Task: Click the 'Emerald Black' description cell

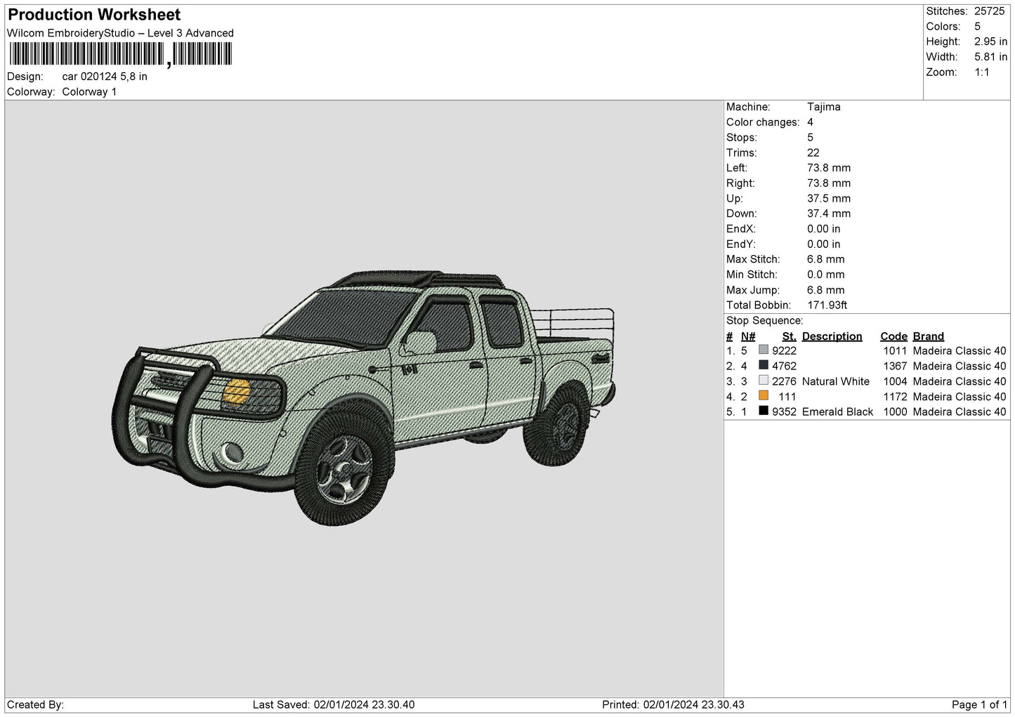Action: (837, 412)
